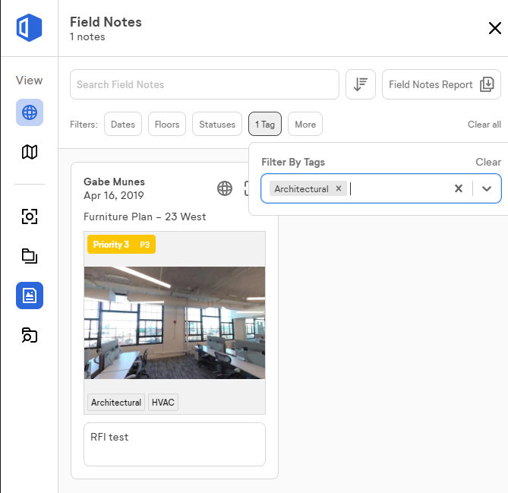Click the Architectural tag on the note

pos(116,403)
